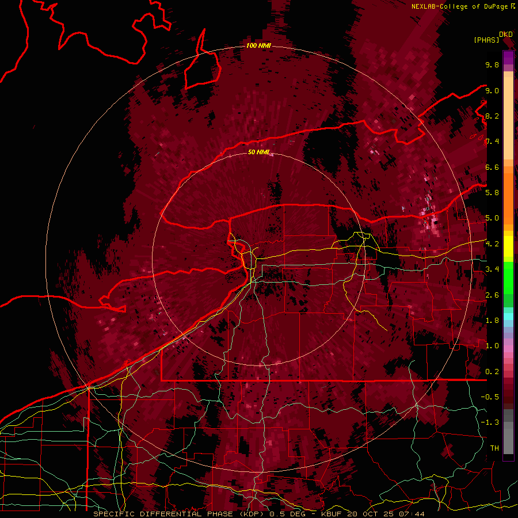Image resolution: width=518 pixels, height=518 pixels.
Task: Click the '100 NMI' range ring label
Action: point(258,45)
